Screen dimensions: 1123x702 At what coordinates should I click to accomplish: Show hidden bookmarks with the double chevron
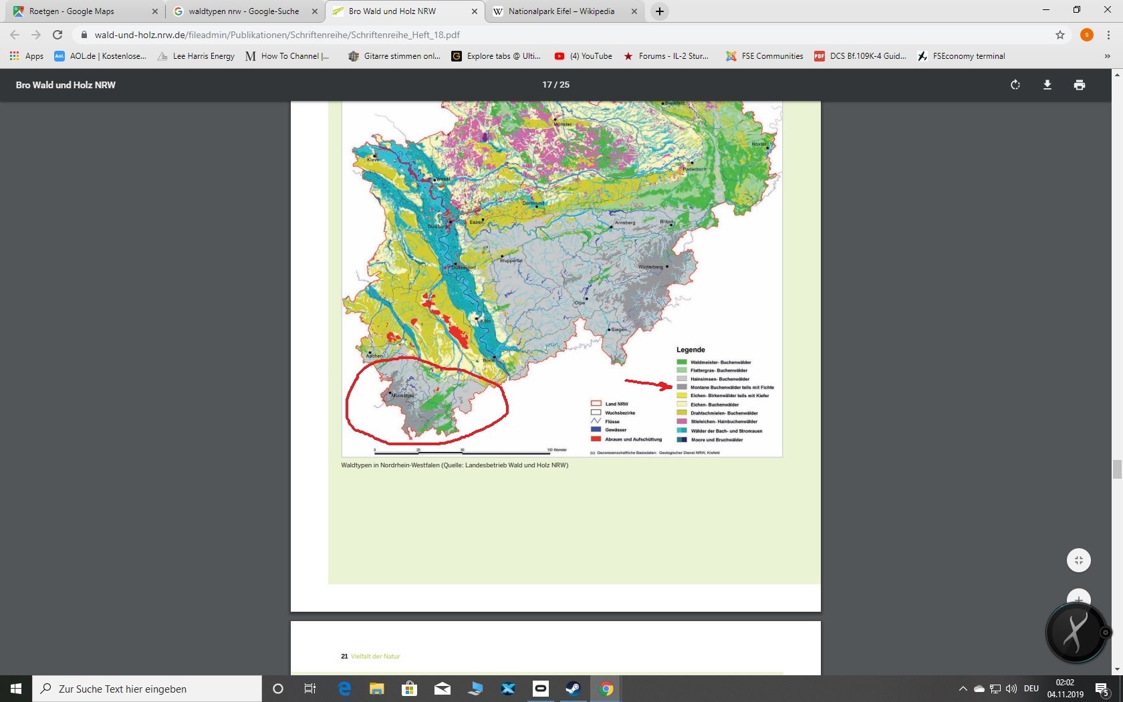(1107, 56)
